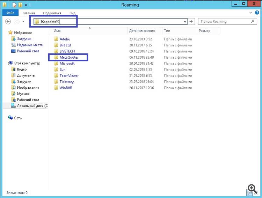
Task: Click the Музыка folder icon
Action: pos(13,93)
